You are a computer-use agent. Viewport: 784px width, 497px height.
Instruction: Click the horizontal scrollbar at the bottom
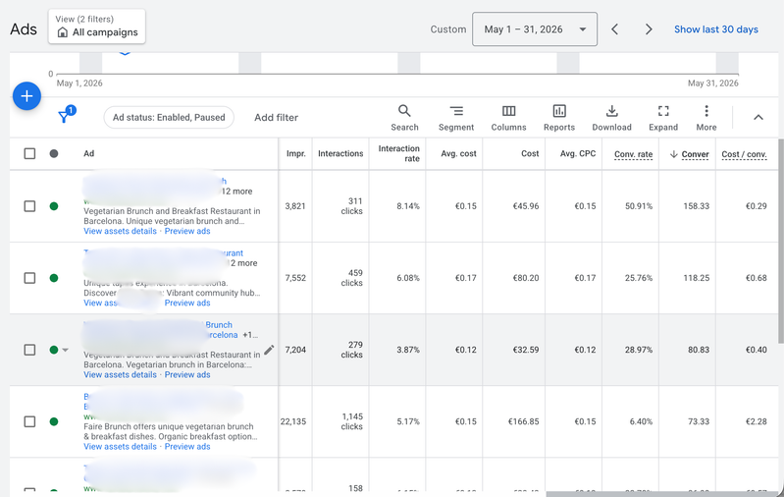click(x=660, y=494)
